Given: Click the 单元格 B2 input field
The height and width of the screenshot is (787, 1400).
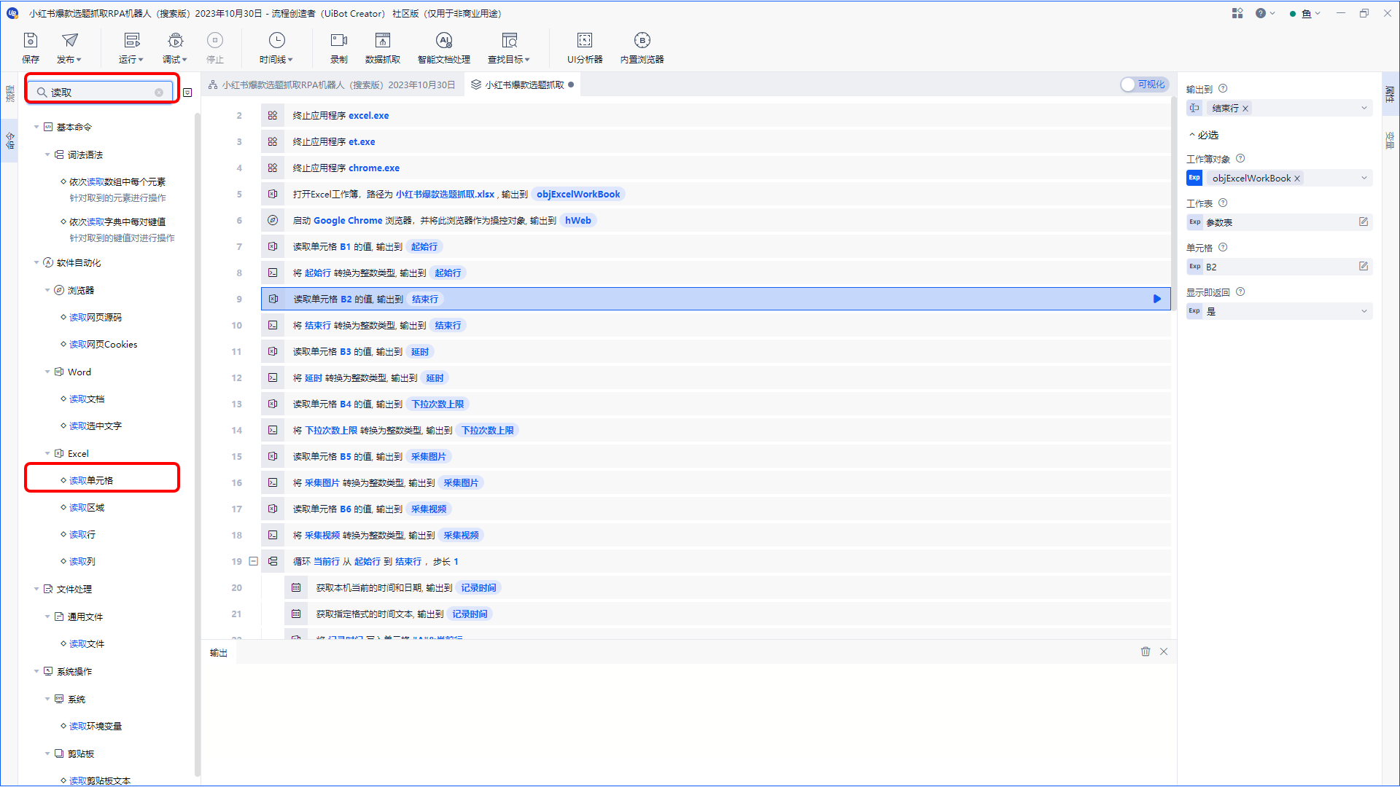Looking at the screenshot, I should (1280, 267).
